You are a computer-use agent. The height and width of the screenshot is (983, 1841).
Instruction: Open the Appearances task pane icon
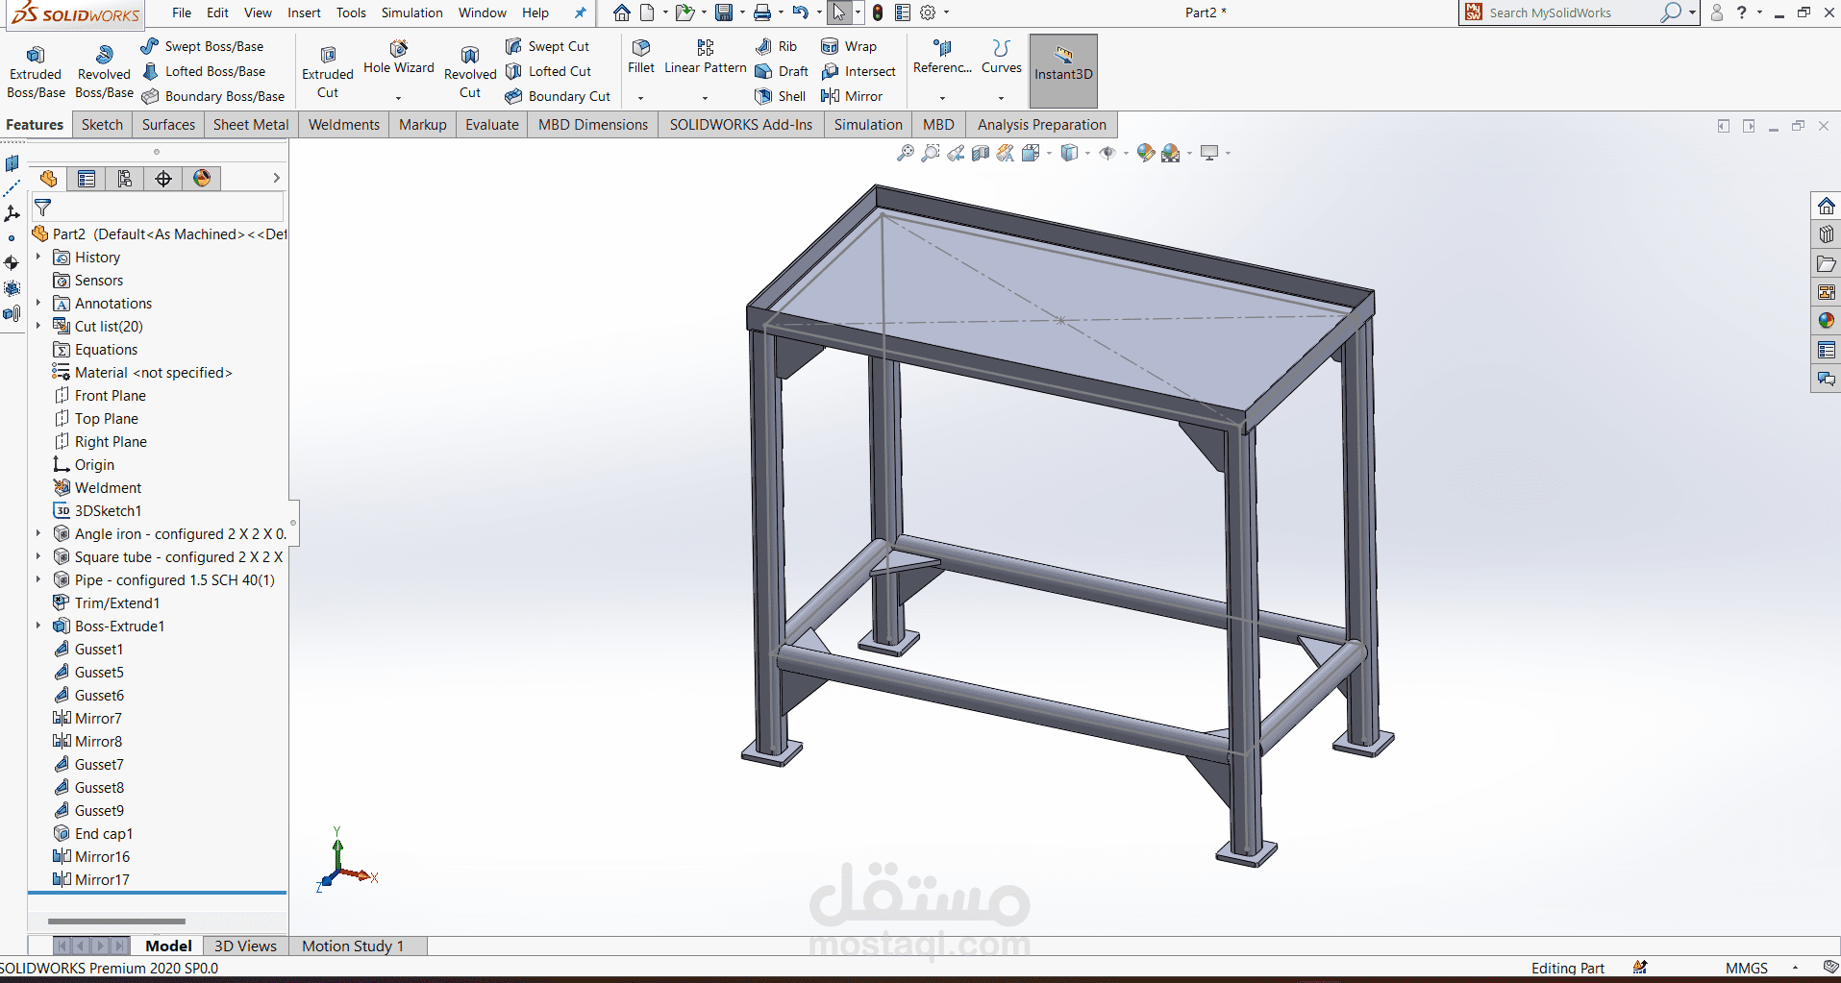1826,321
